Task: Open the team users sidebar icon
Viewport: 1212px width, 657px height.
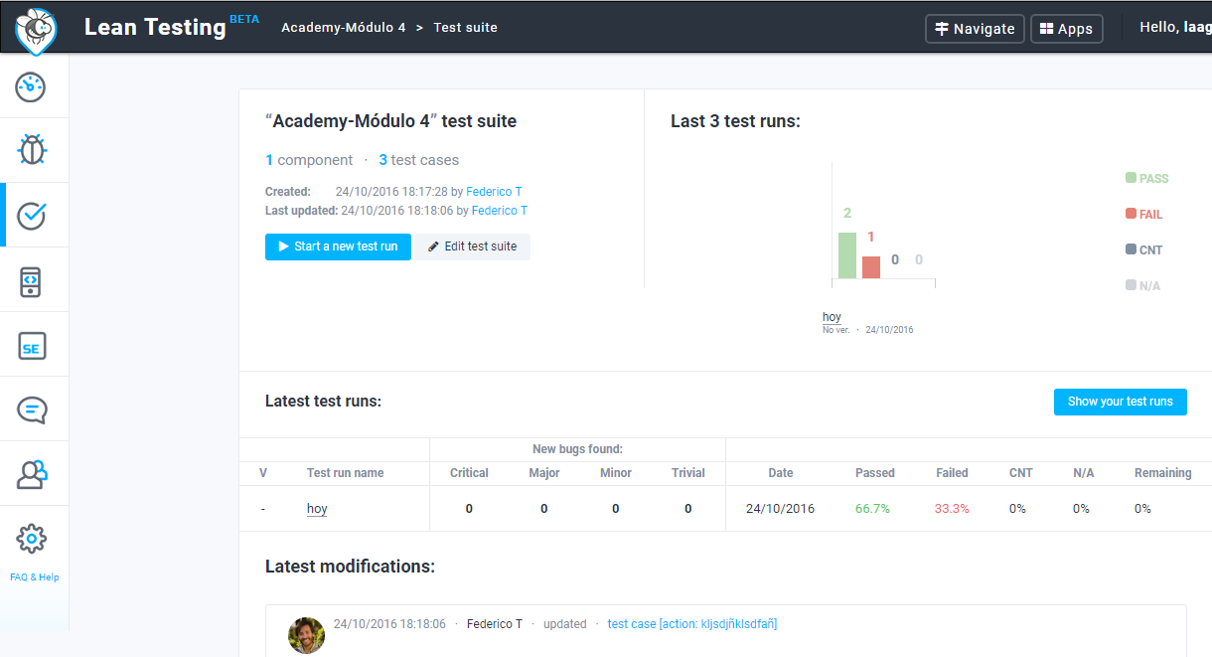Action: pos(32,474)
